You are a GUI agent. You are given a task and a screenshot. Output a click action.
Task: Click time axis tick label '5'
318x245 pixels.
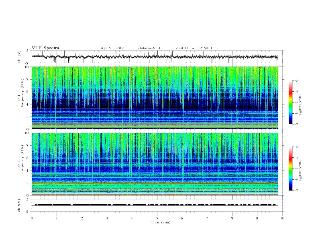(157, 218)
